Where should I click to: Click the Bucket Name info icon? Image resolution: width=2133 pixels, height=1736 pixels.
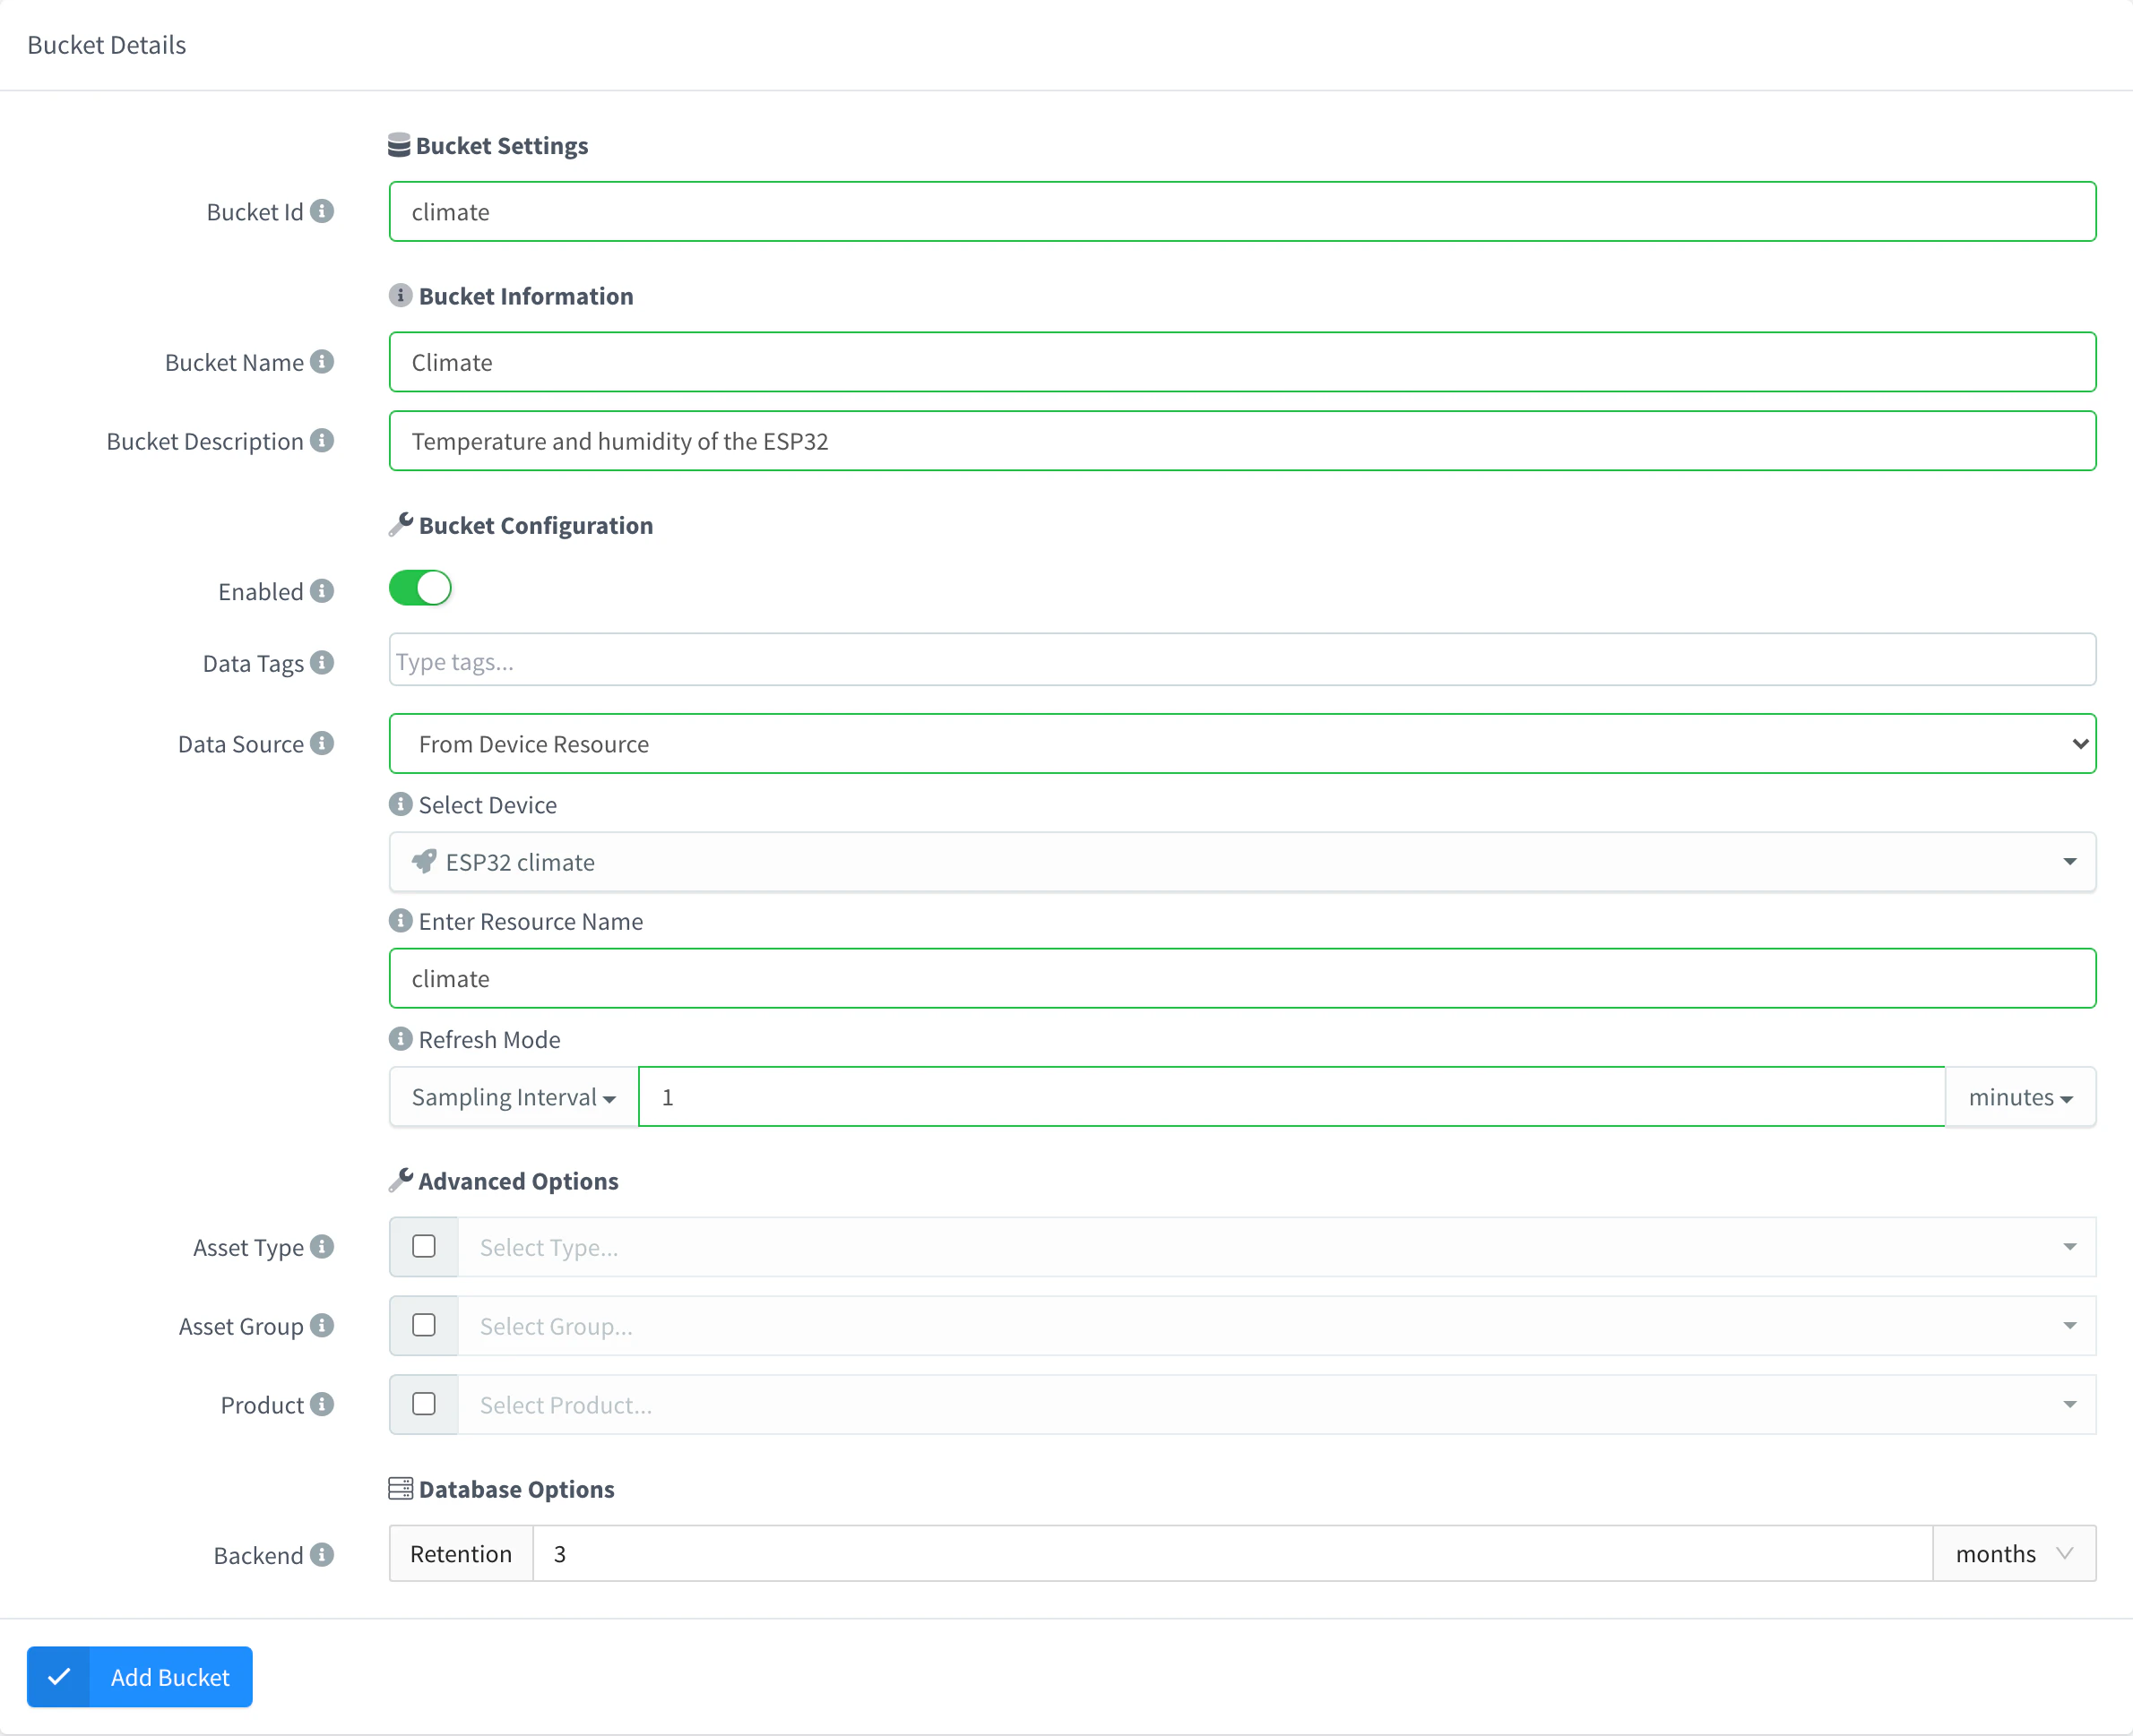tap(322, 361)
